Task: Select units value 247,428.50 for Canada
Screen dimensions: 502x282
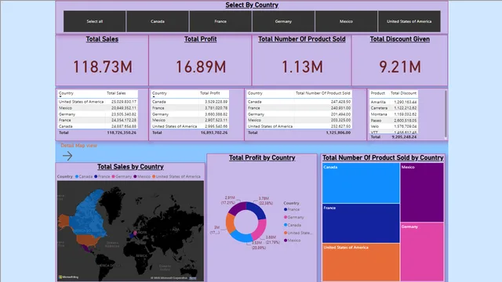Action: click(340, 102)
